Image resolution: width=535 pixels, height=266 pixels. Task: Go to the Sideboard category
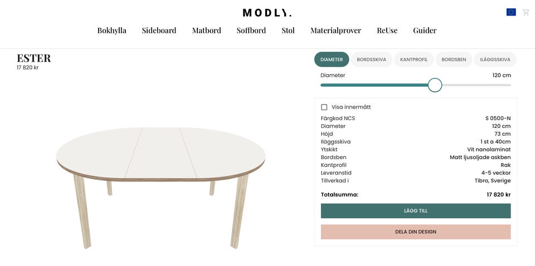point(159,31)
